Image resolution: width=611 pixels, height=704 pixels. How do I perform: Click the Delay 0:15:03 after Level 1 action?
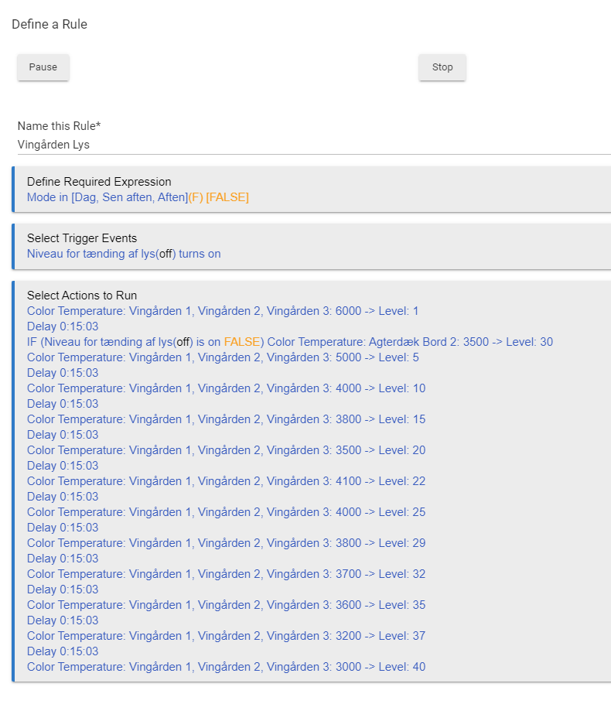coord(63,326)
